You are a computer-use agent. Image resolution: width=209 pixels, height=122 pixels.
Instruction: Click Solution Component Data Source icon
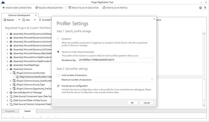click(x=11, y=104)
